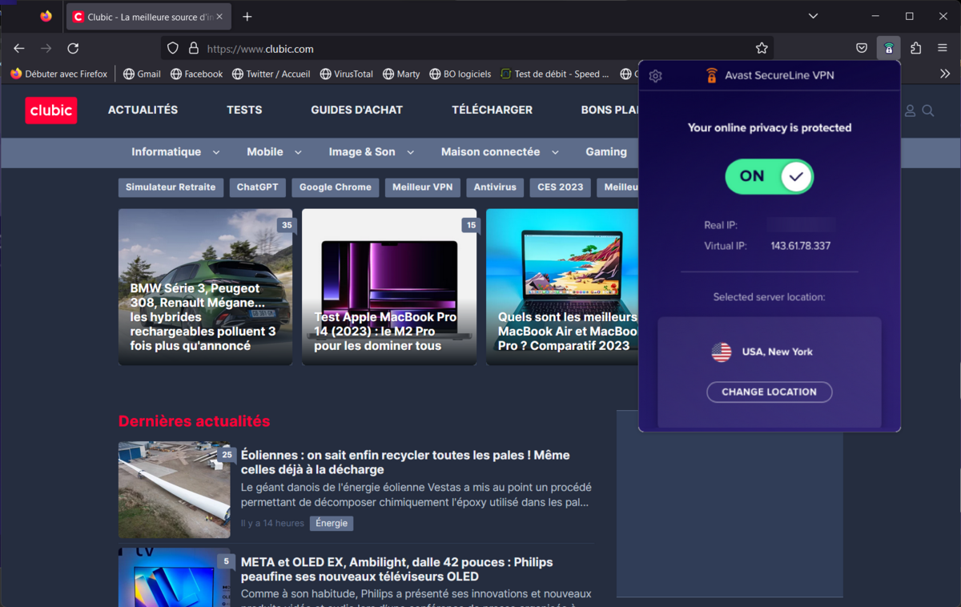This screenshot has width=961, height=607.
Task: Open TESTS menu
Action: (x=244, y=110)
